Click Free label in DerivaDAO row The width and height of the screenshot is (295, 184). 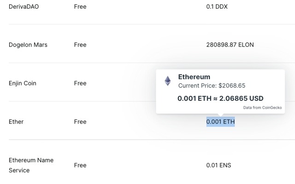point(80,7)
